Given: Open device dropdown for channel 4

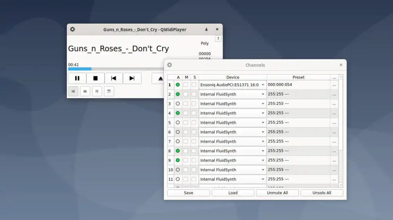Looking at the screenshot, I should [x=233, y=113].
